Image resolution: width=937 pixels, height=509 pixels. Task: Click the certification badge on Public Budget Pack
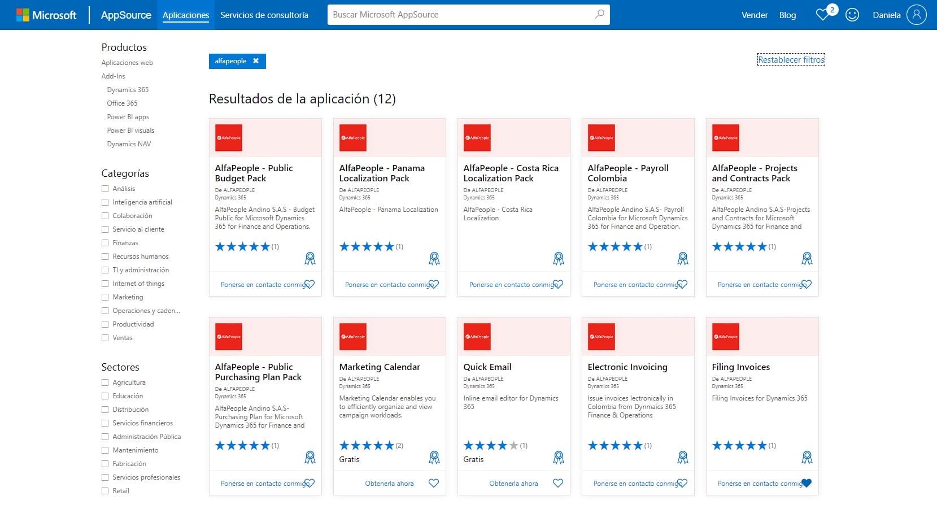(x=310, y=258)
